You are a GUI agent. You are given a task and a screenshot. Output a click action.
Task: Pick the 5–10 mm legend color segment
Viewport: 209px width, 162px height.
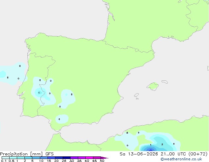point(36,158)
